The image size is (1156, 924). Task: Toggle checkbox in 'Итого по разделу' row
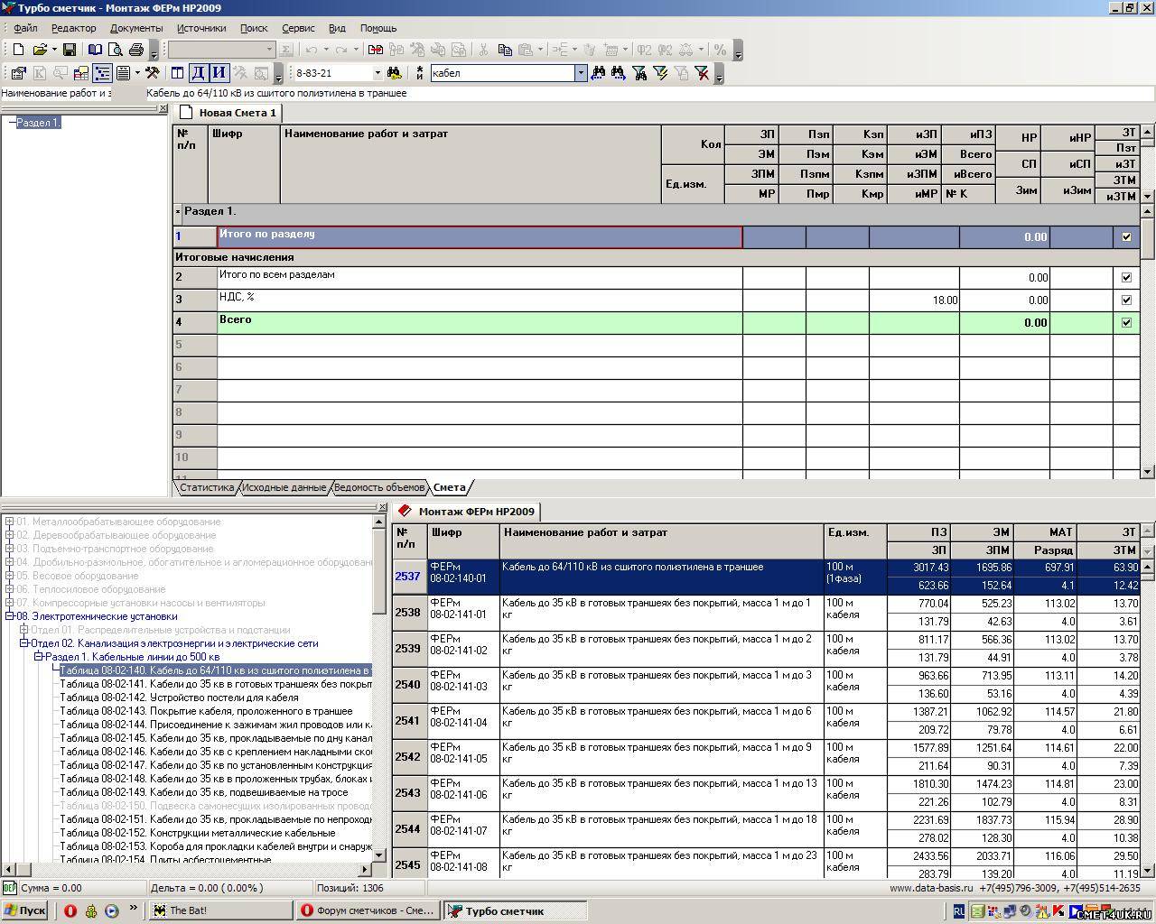pos(1125,237)
